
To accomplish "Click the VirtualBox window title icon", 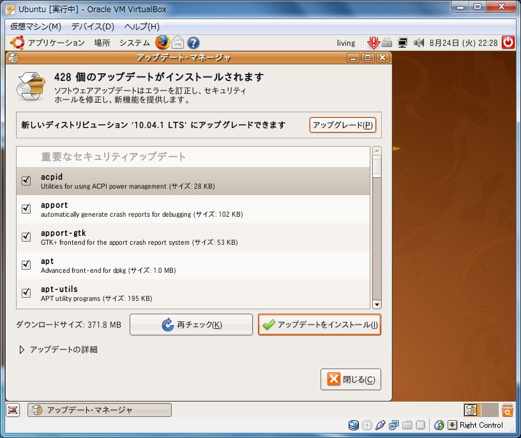I will (10, 10).
